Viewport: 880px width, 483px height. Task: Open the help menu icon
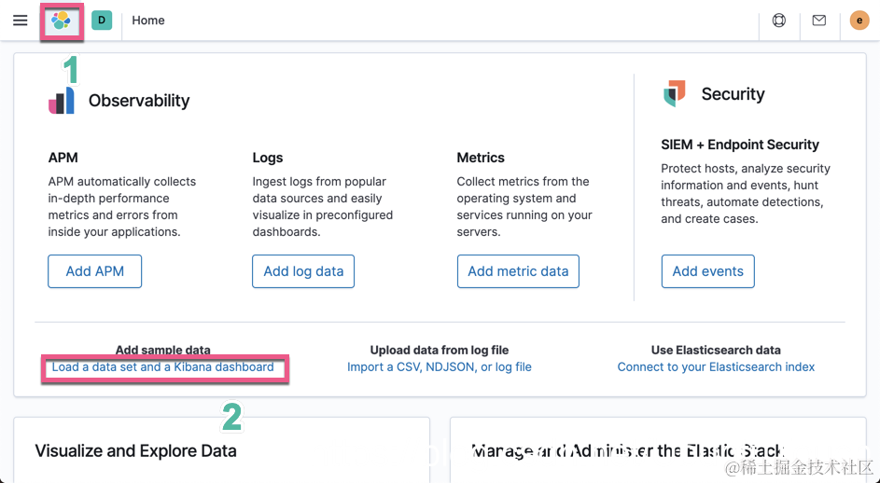[779, 21]
